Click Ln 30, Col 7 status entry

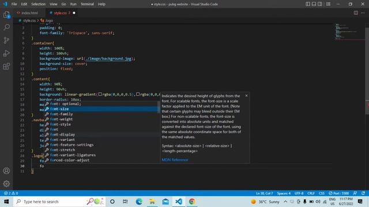pos(264,193)
